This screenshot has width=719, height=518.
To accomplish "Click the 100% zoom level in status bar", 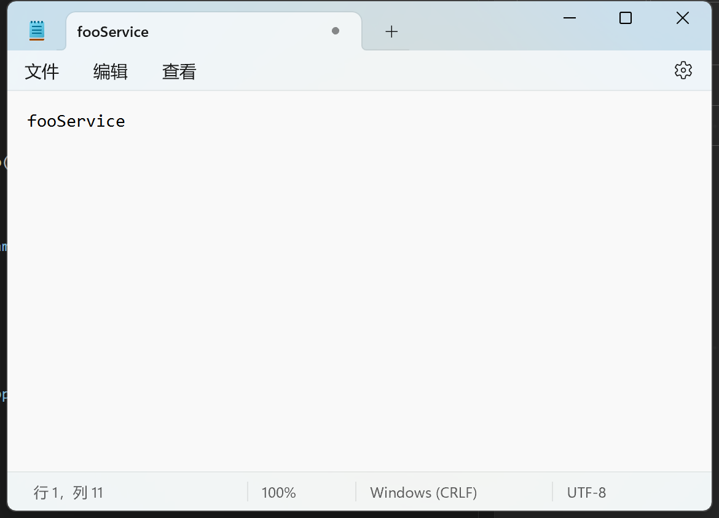I will click(278, 493).
